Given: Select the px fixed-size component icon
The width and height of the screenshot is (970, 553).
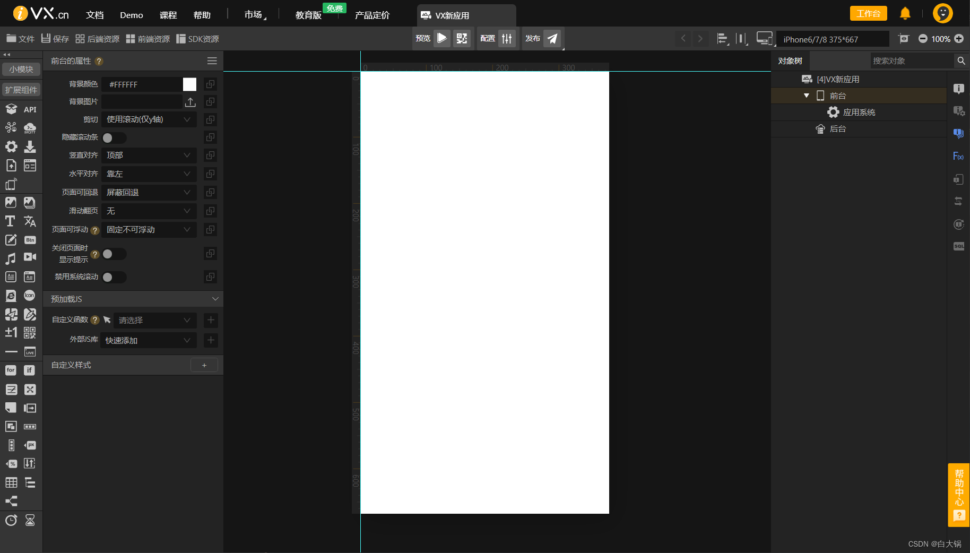Looking at the screenshot, I should (x=30, y=445).
